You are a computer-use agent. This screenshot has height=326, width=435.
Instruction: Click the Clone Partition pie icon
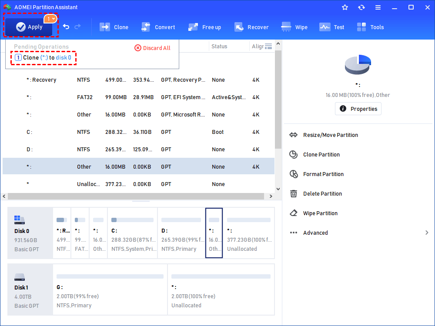click(294, 154)
